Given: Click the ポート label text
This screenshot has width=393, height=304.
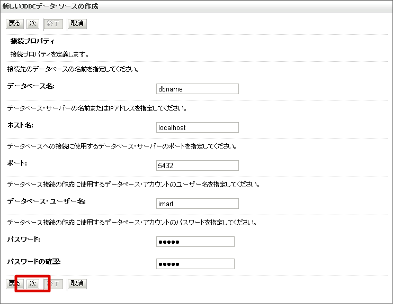Looking at the screenshot, I should pyautogui.click(x=17, y=163).
